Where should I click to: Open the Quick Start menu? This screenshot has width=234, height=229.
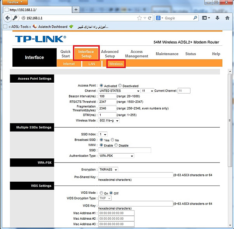point(65,54)
